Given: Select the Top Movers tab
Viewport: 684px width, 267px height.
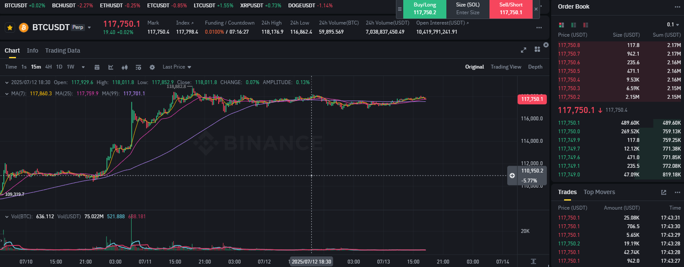Looking at the screenshot, I should click(x=599, y=192).
